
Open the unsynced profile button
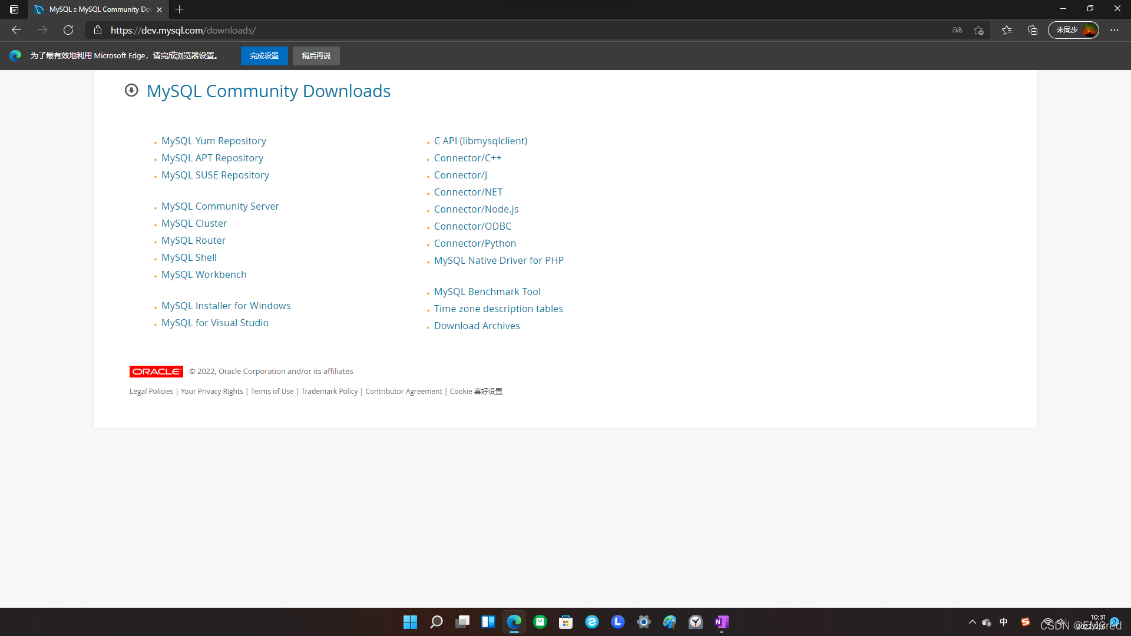(1073, 30)
